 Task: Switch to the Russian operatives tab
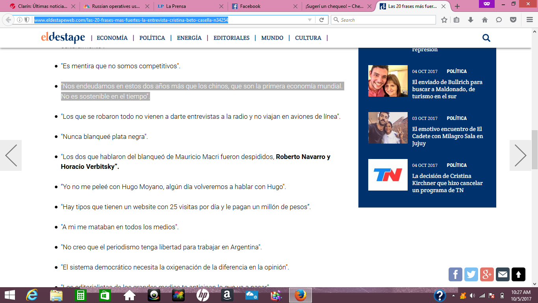coord(116,6)
